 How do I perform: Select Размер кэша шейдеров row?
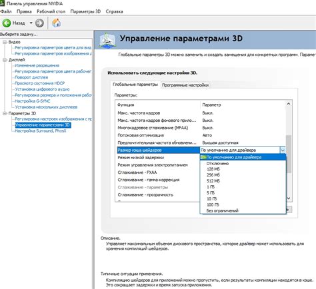[159, 150]
